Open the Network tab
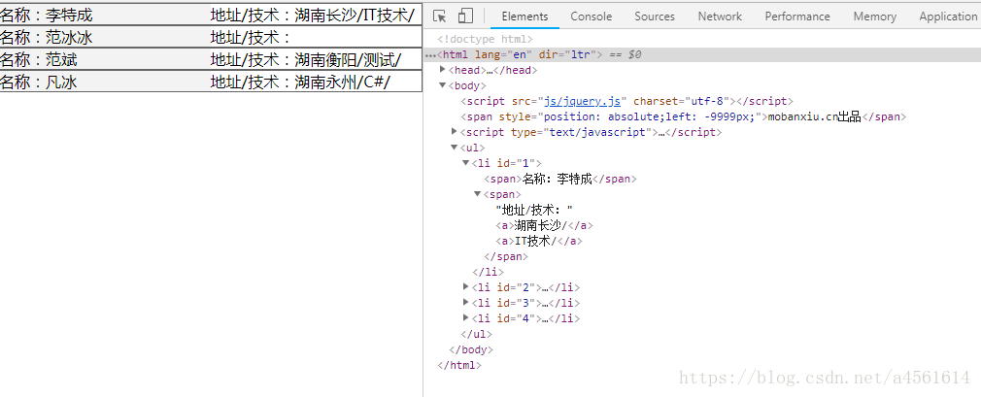This screenshot has height=397, width=981. (720, 17)
